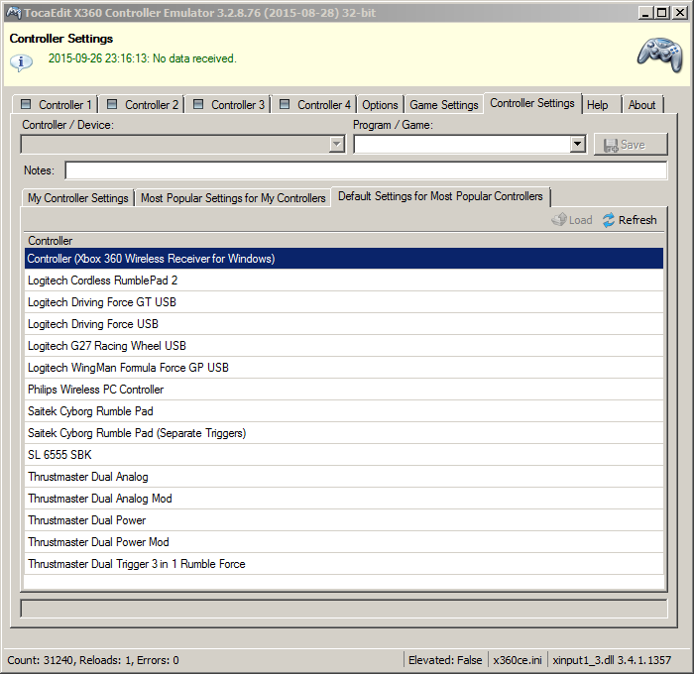Viewport: 694px width, 674px height.
Task: Select Thrustmaster Dual Trigger 3 in 1 Rumble Force
Action: tap(343, 564)
